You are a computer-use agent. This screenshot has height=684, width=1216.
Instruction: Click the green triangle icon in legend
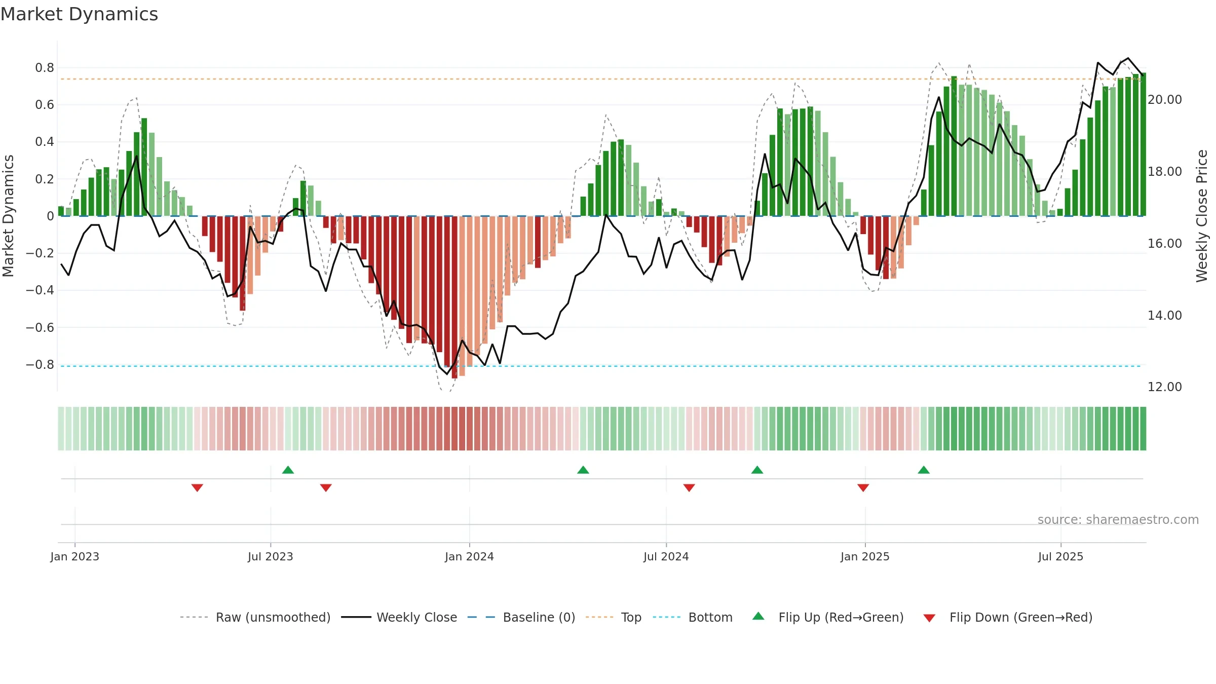click(x=758, y=616)
